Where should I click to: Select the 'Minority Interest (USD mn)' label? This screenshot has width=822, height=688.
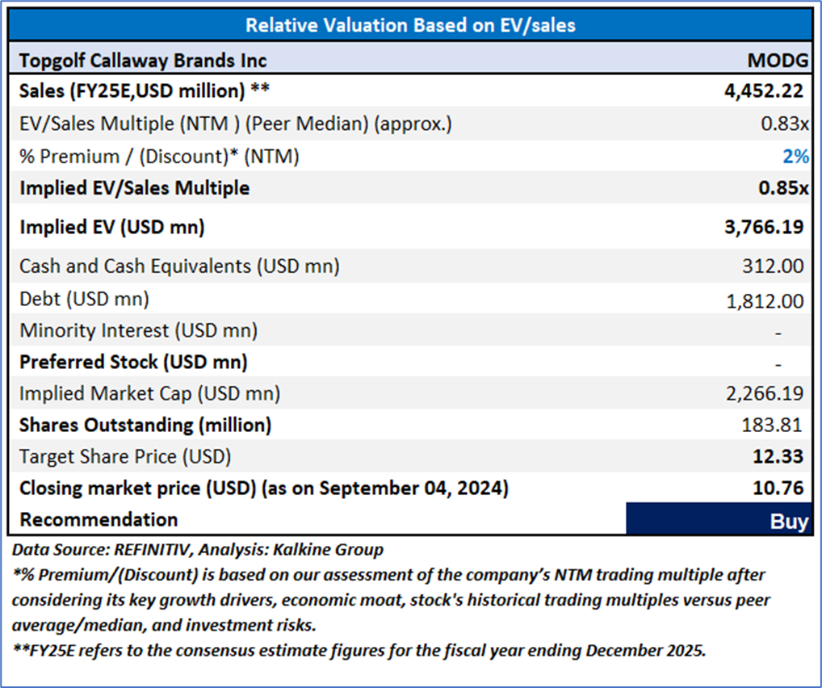point(138,331)
